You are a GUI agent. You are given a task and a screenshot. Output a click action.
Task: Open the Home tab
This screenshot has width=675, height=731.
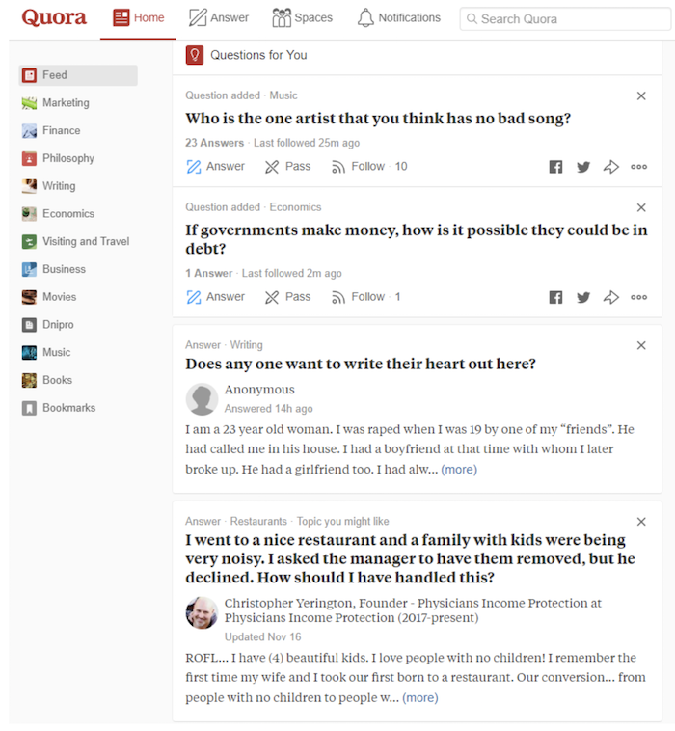click(x=138, y=17)
